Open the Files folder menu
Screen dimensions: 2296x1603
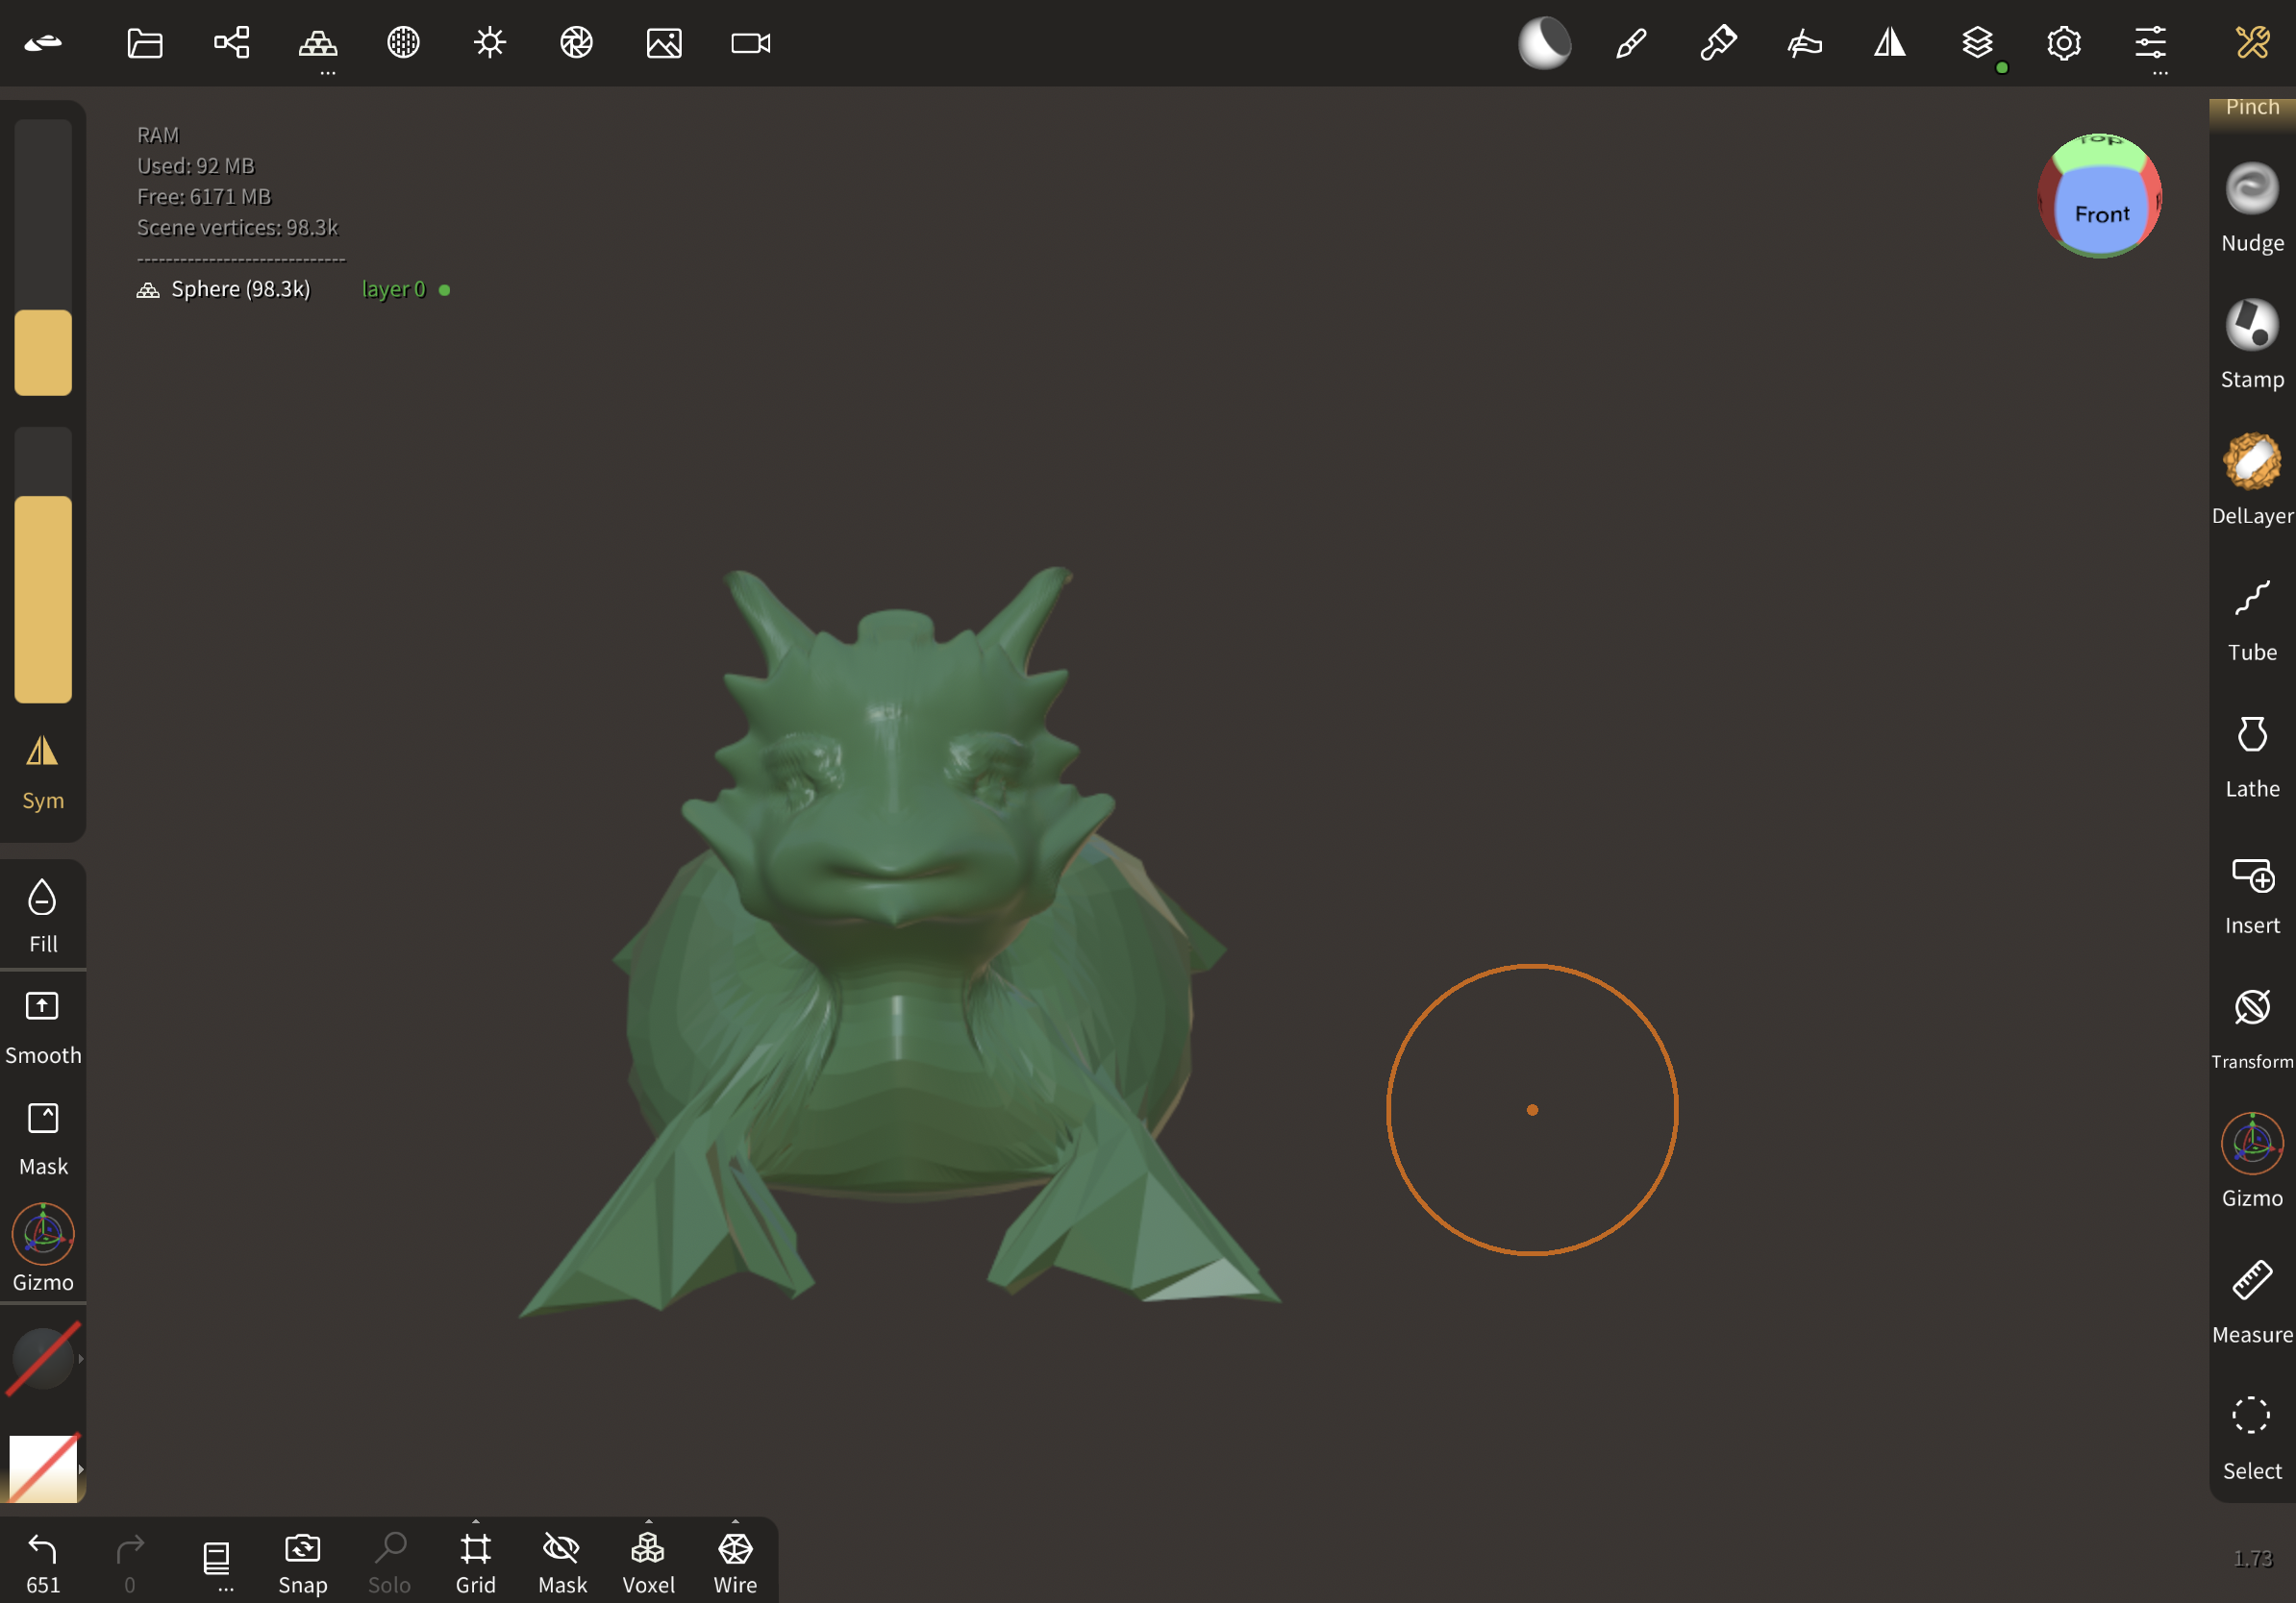click(x=144, y=43)
